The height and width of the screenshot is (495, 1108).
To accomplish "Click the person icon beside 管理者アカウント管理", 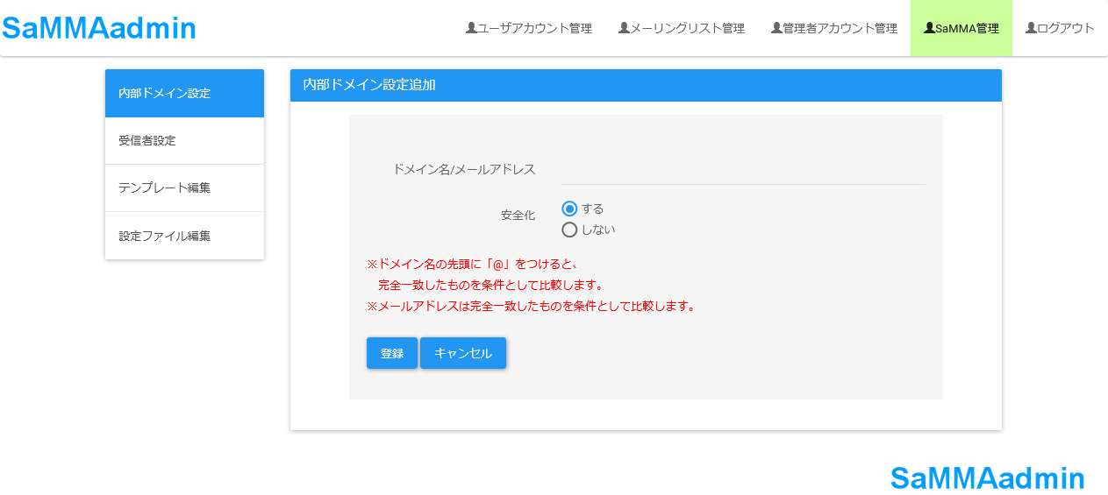I will [776, 28].
